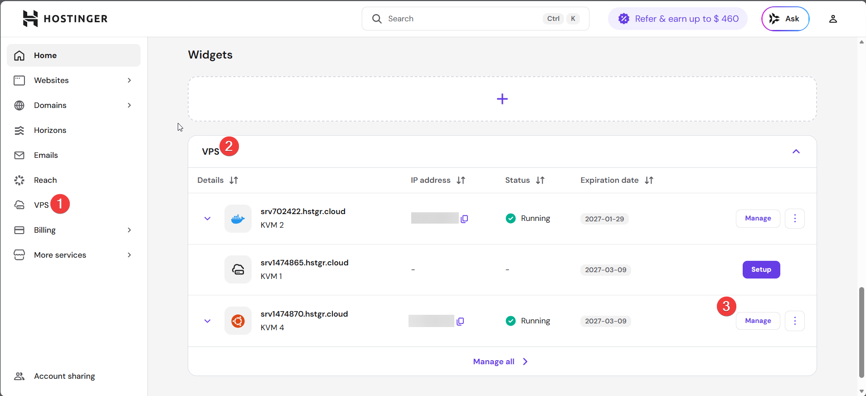Sort by Details column arrows

pyautogui.click(x=234, y=180)
